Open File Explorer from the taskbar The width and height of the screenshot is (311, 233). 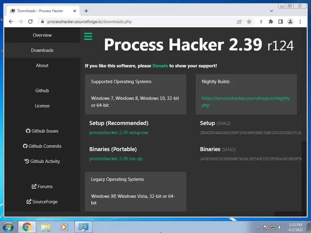pos(46,227)
